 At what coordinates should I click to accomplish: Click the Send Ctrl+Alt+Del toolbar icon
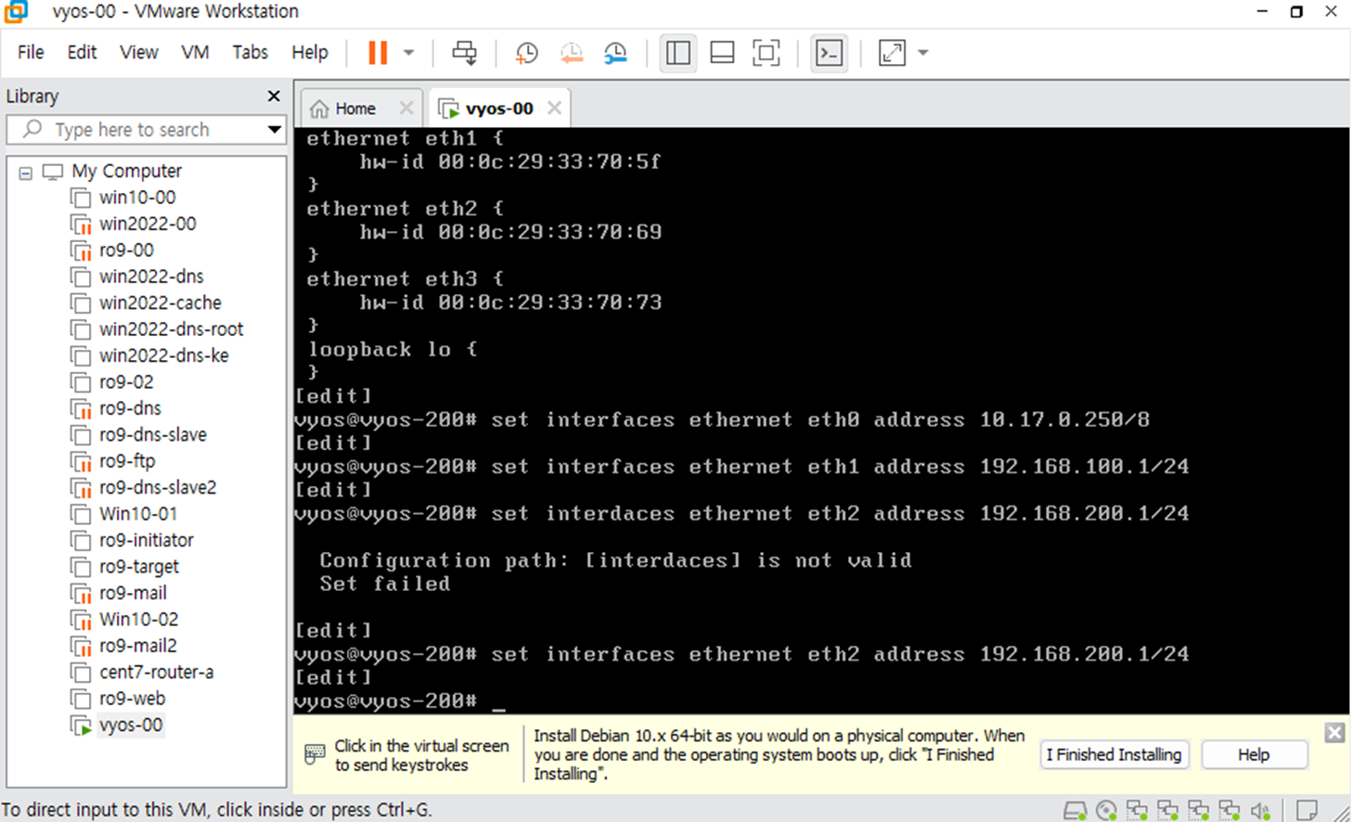[x=465, y=53]
